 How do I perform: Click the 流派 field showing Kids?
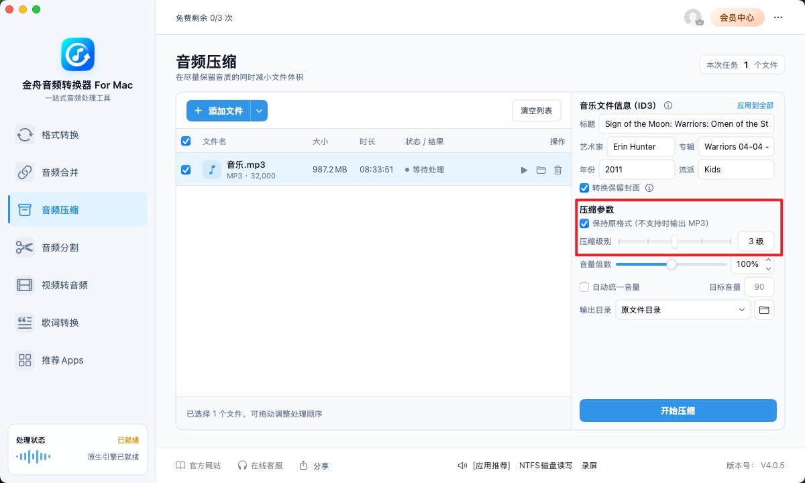[x=736, y=170]
